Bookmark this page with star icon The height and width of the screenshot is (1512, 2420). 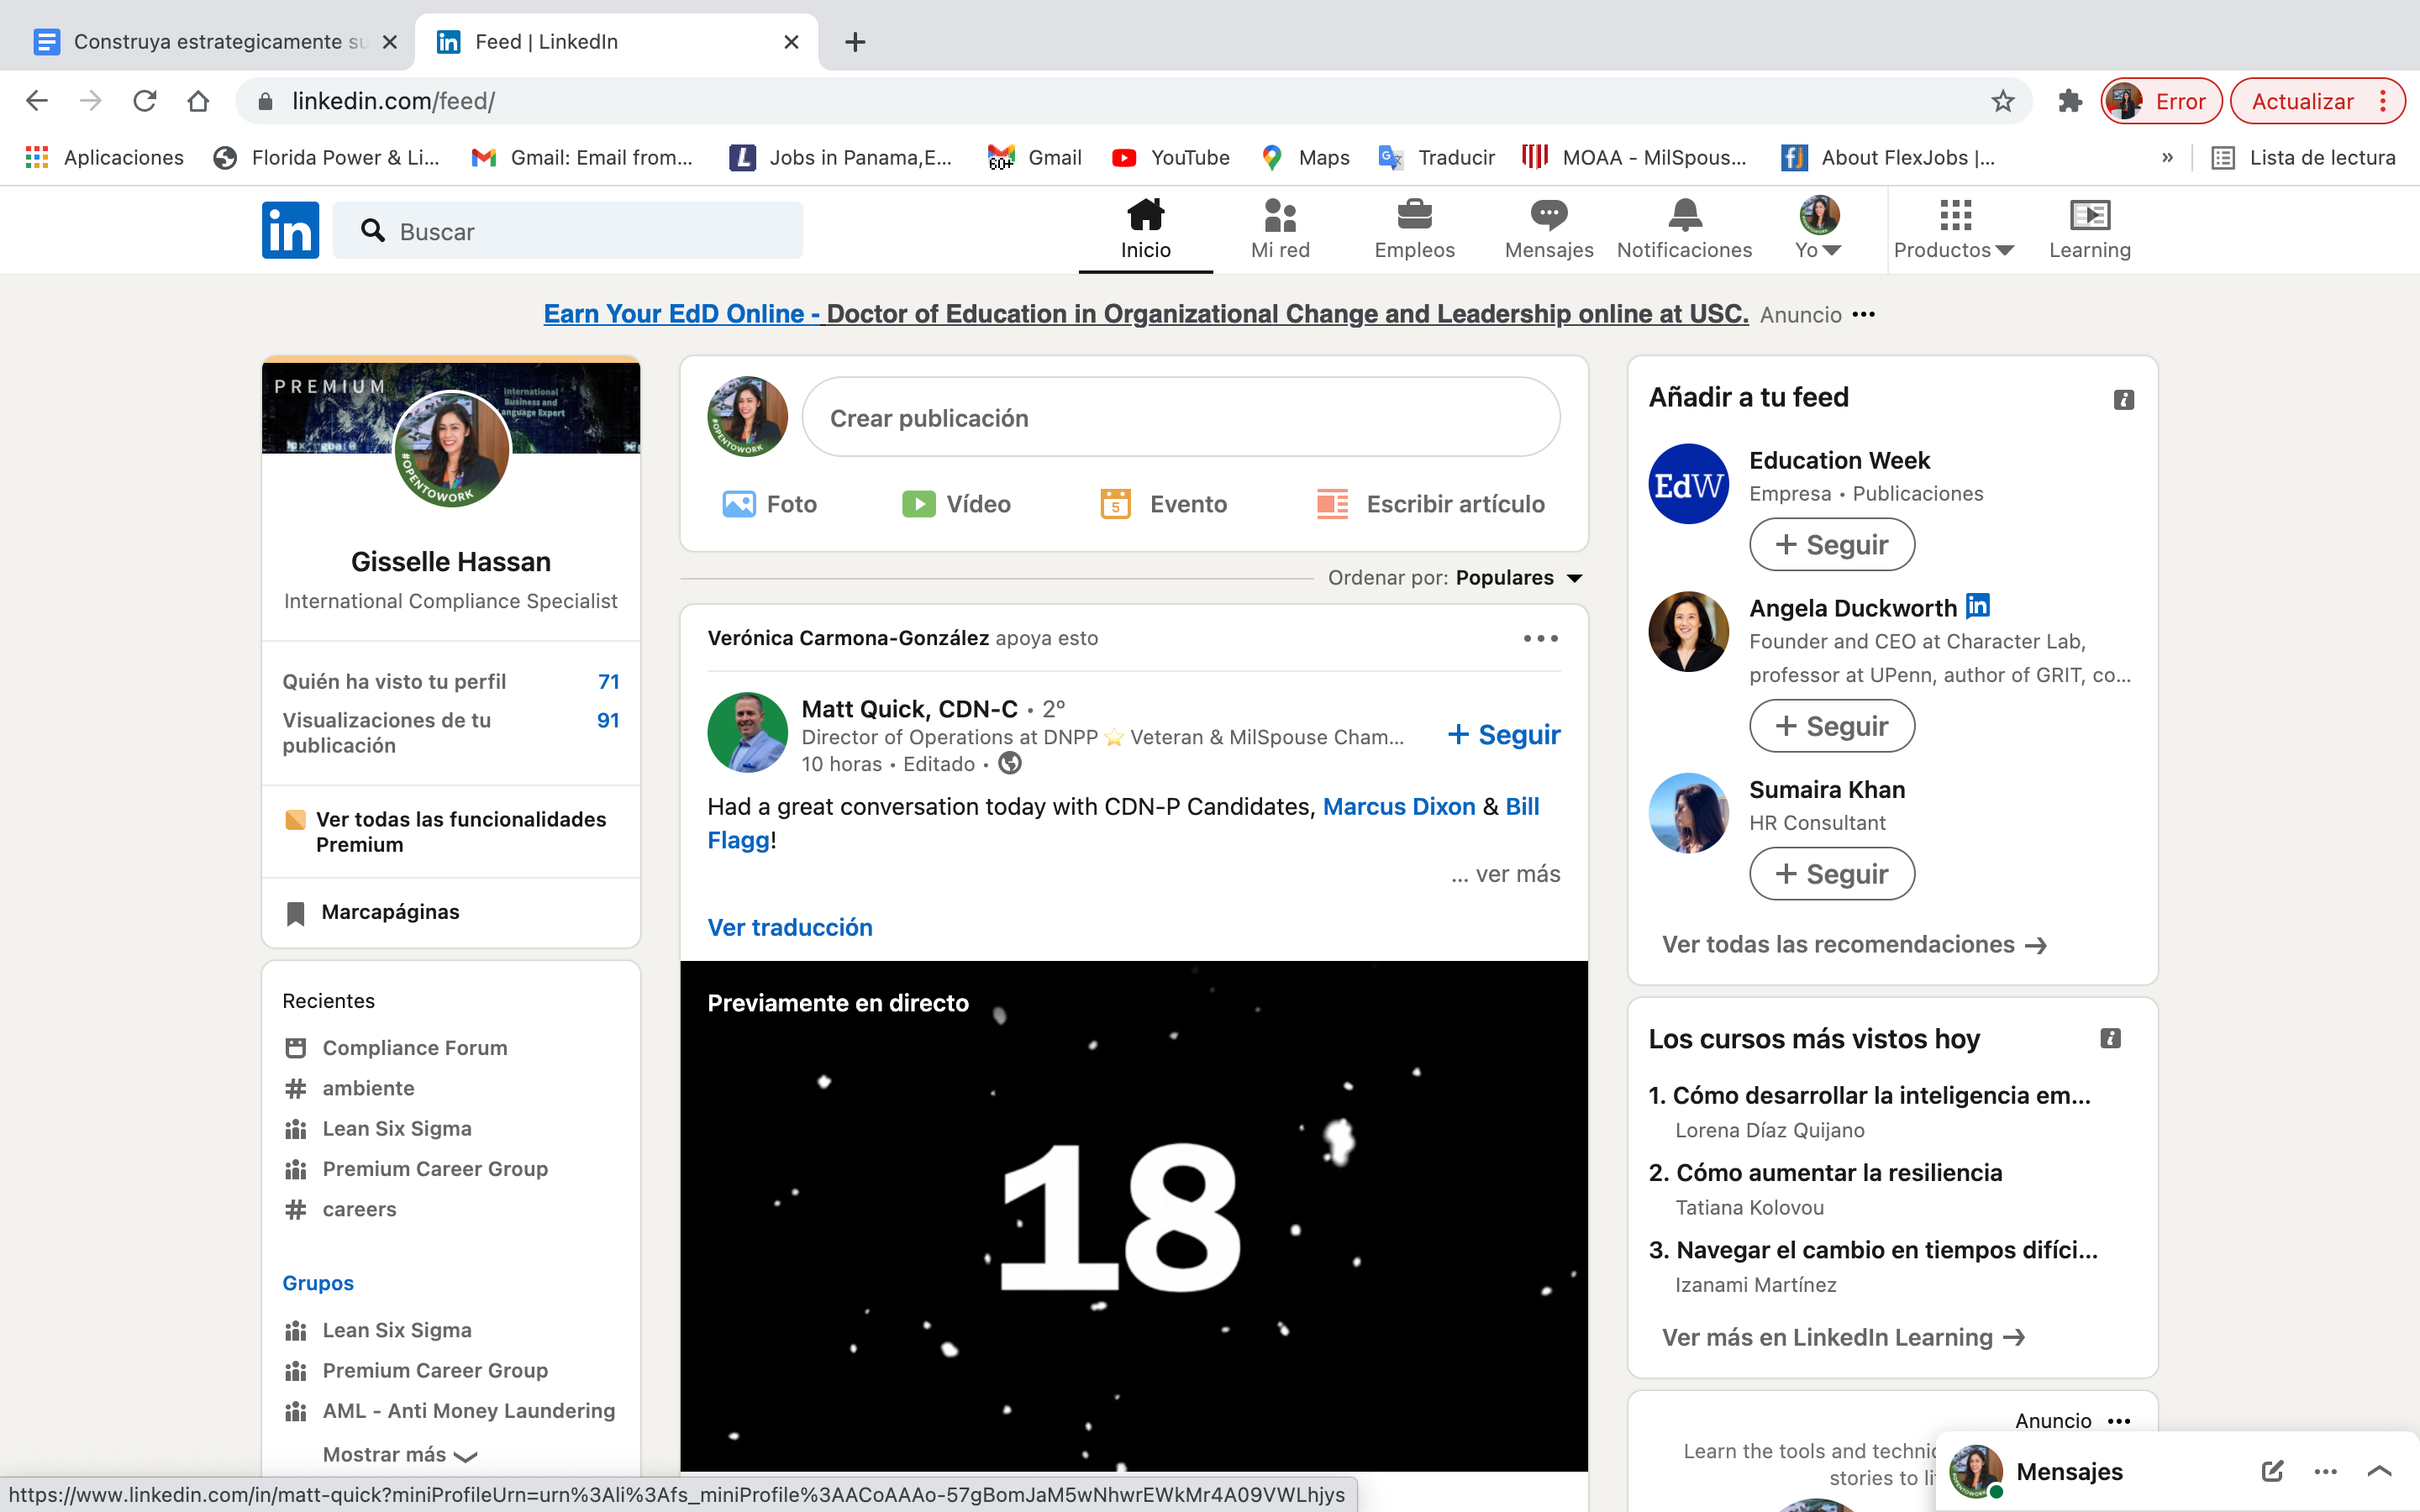click(2002, 101)
